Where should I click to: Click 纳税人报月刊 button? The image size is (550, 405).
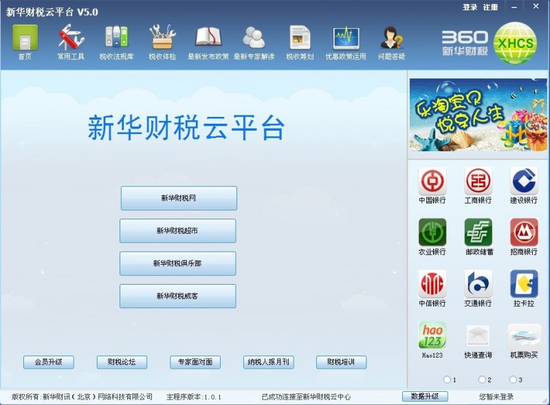pyautogui.click(x=269, y=362)
